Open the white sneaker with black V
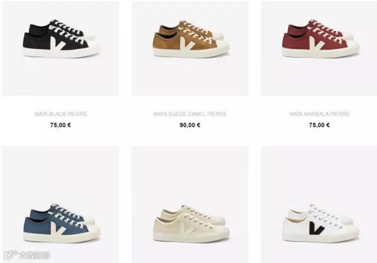 click(319, 204)
